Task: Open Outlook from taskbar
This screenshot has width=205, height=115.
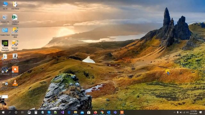Action: point(109,112)
